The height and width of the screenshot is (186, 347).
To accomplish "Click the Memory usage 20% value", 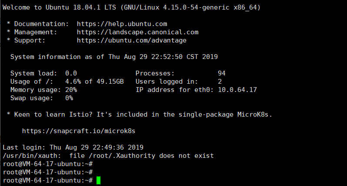I will (71, 90).
